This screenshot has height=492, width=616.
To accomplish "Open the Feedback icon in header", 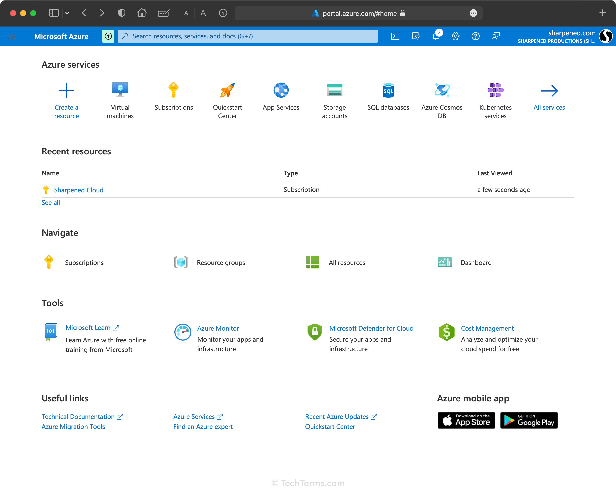I will (495, 36).
